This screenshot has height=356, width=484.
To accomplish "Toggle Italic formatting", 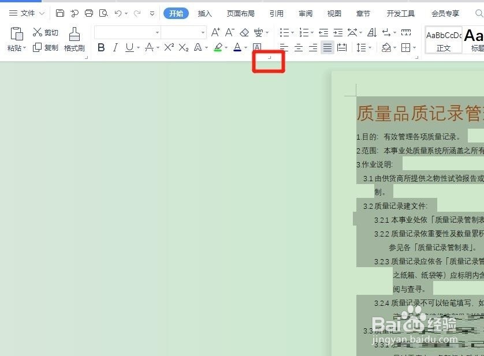I will [x=116, y=47].
